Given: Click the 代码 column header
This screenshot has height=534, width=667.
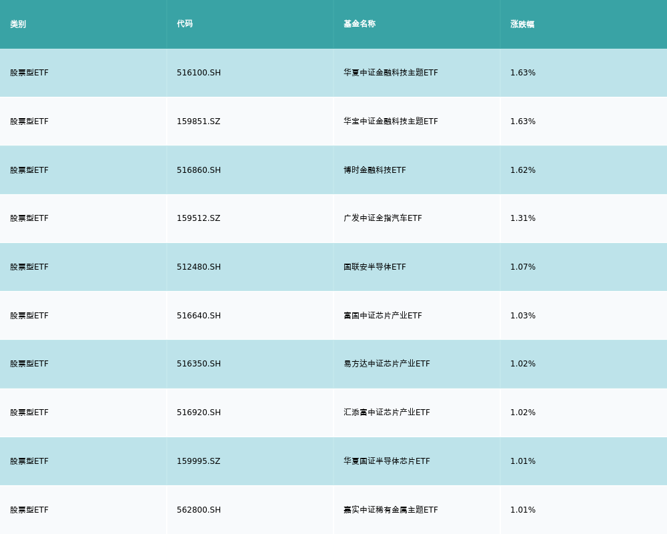Looking at the screenshot, I should (x=185, y=24).
